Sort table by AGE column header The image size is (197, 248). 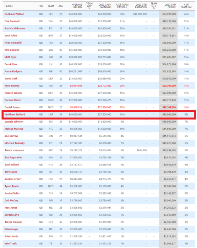point(61,6)
